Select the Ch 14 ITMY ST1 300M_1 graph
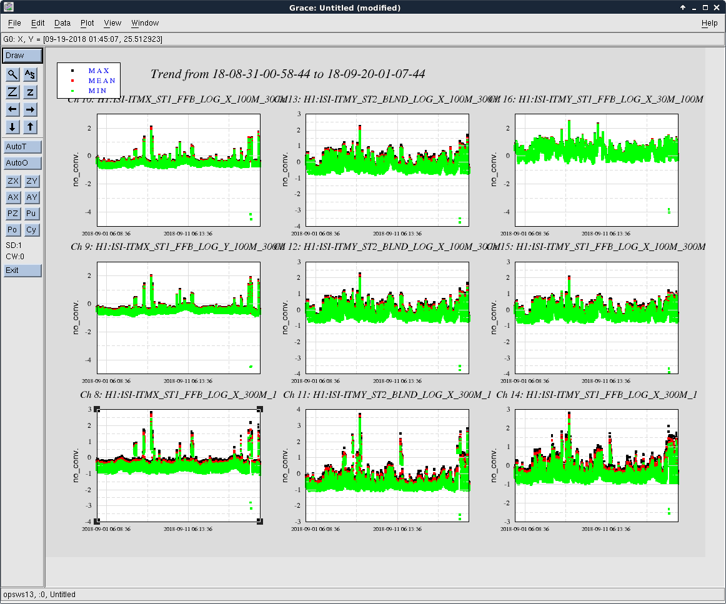Screen dimensions: 726x604 click(596, 465)
